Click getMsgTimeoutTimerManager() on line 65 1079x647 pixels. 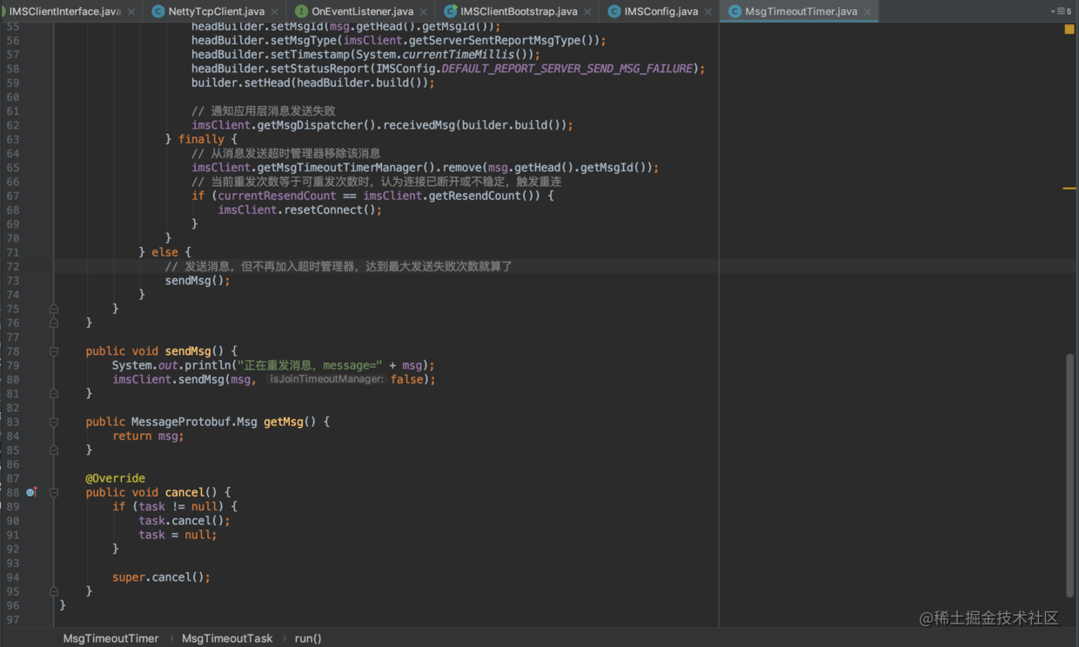(346, 167)
